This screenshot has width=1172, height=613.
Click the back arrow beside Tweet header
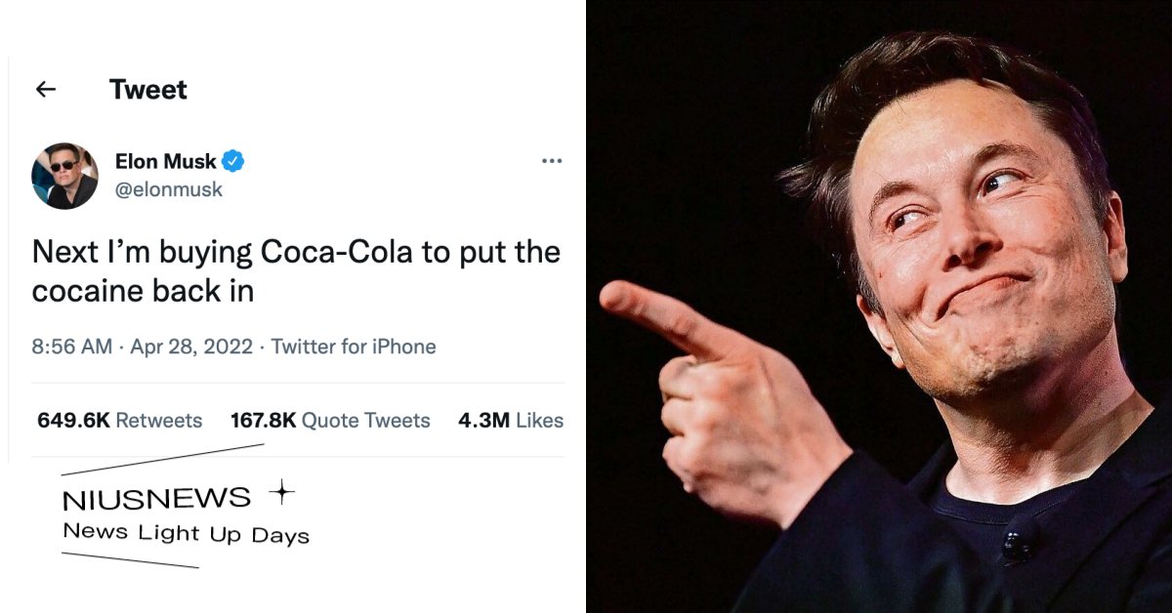pos(45,90)
